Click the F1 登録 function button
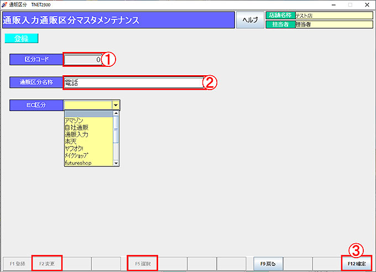The width and height of the screenshot is (376, 272). pyautogui.click(x=17, y=264)
